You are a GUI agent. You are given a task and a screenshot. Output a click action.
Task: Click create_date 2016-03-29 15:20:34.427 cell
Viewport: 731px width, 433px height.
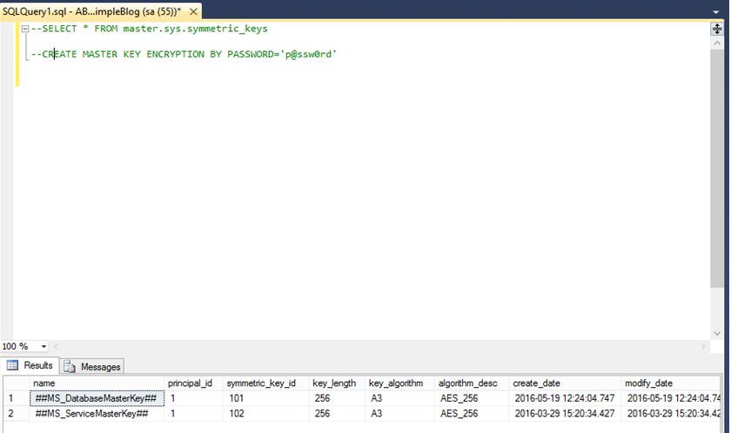pos(565,414)
